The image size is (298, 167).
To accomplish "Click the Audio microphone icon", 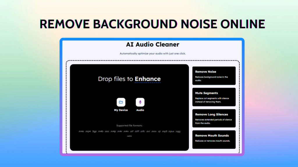I will pyautogui.click(x=140, y=102).
